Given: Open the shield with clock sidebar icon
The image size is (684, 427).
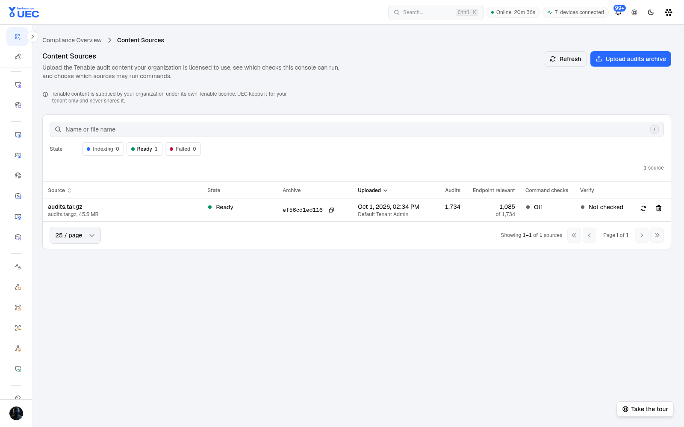Looking at the screenshot, I should [x=18, y=369].
